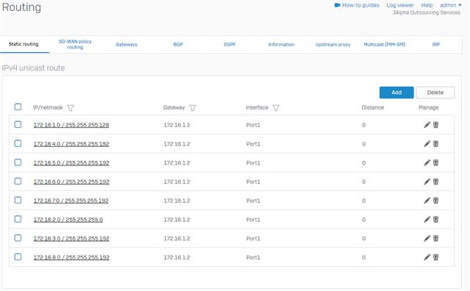Edit the 172.16.2.0 route with pencil icon

(427, 219)
